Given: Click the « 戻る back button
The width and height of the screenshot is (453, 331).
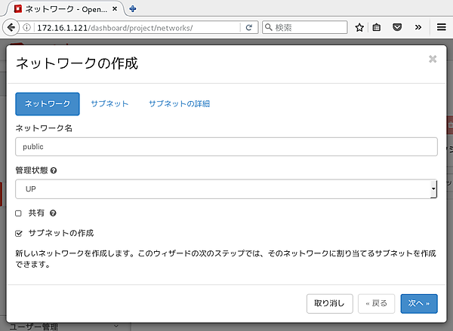Looking at the screenshot, I should tap(376, 304).
